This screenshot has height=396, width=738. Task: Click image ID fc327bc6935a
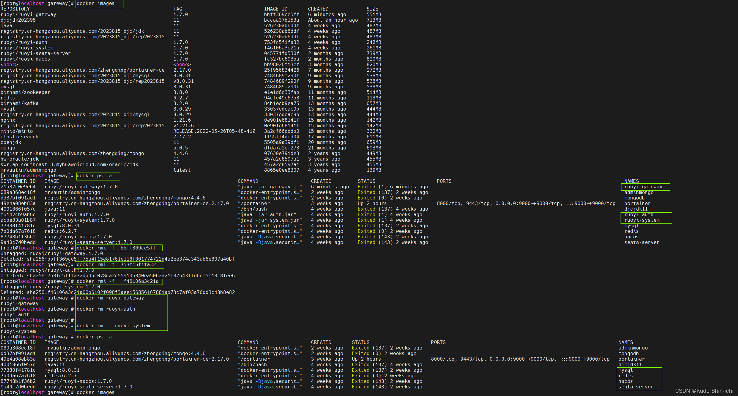tap(282, 59)
